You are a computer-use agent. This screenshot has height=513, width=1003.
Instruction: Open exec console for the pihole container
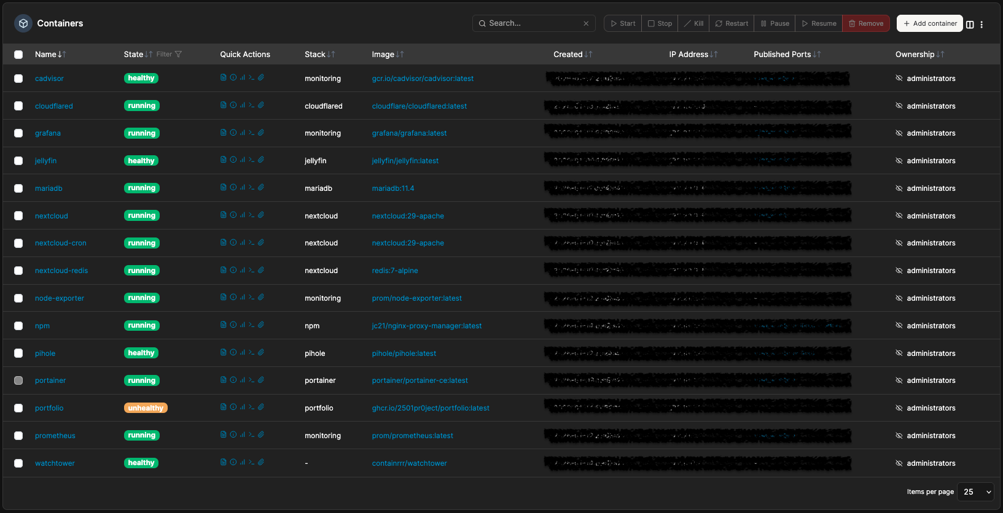(252, 353)
